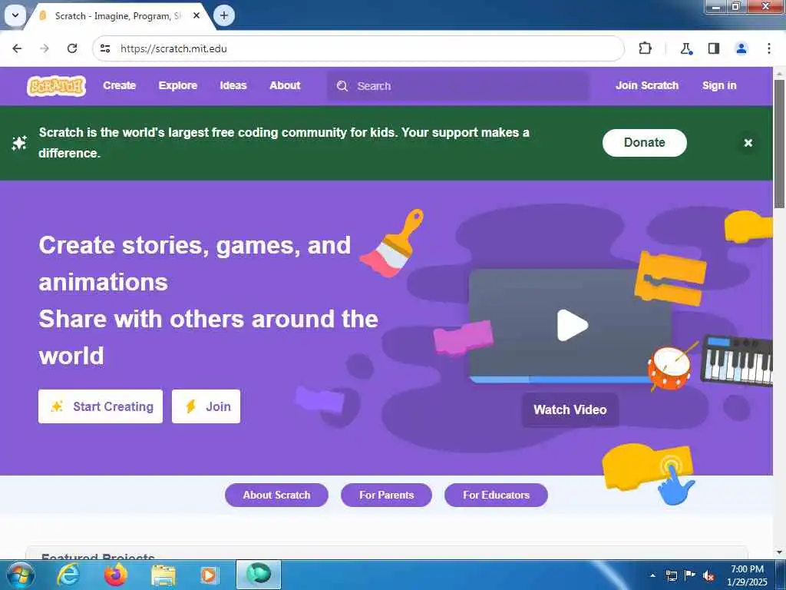The width and height of the screenshot is (786, 590).
Task: Go to Ideas page
Action: [x=233, y=86]
